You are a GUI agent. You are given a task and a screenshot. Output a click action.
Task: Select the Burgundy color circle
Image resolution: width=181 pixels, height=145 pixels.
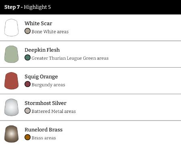point(27,84)
